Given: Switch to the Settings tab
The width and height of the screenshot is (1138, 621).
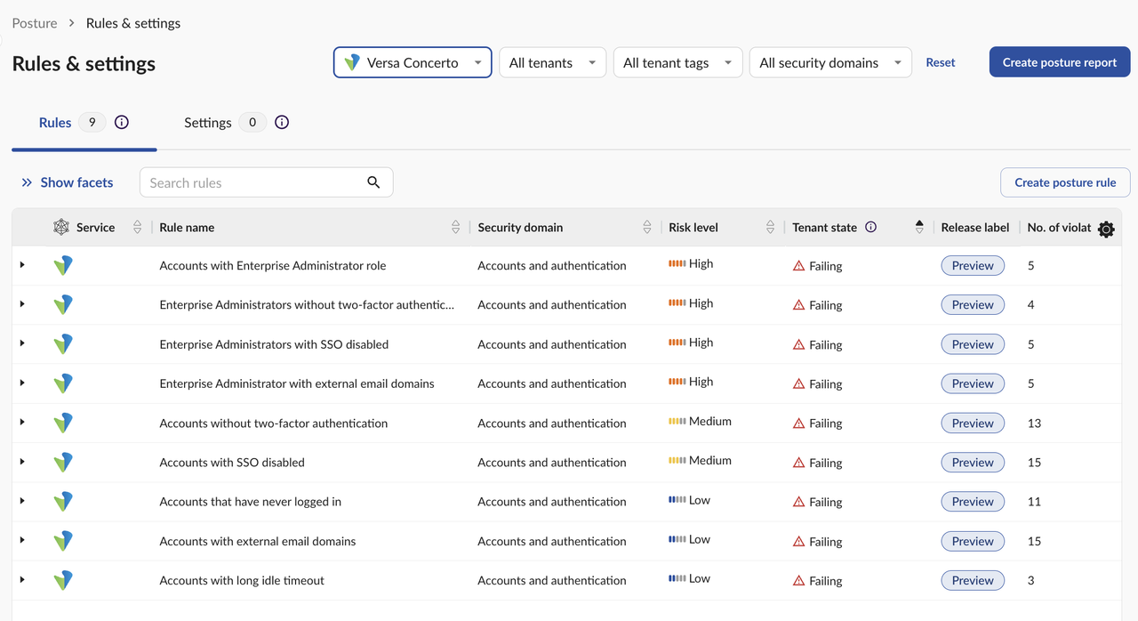Looking at the screenshot, I should click(208, 123).
